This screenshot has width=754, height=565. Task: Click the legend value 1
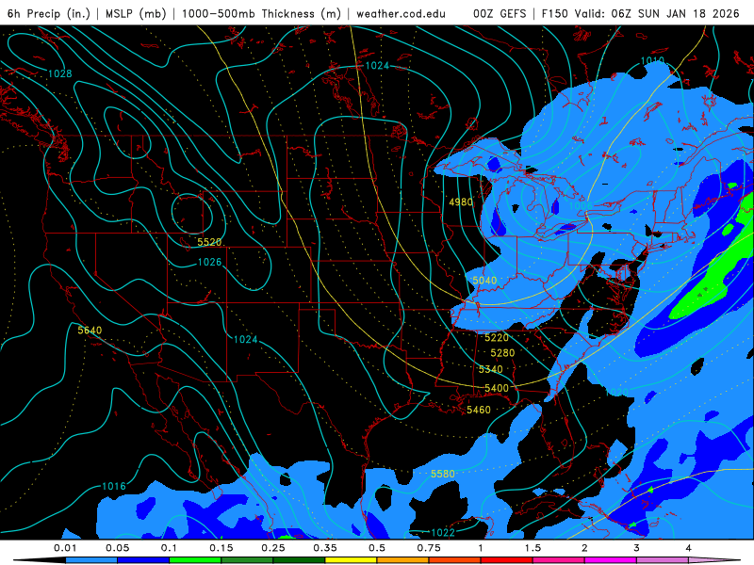pos(481,548)
